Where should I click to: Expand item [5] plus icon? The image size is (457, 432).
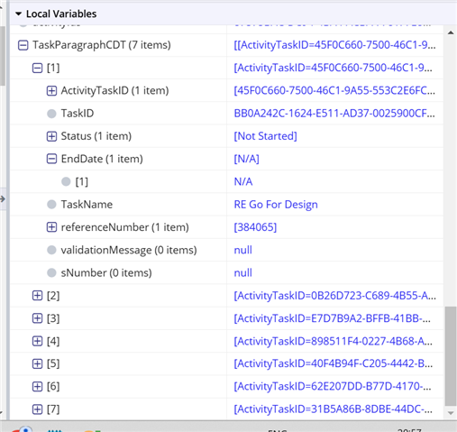point(37,364)
